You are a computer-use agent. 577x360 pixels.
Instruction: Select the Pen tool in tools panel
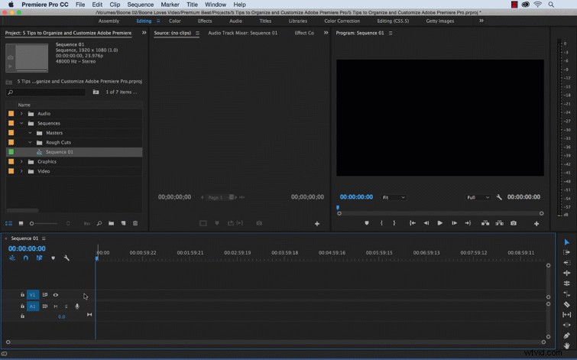click(567, 336)
